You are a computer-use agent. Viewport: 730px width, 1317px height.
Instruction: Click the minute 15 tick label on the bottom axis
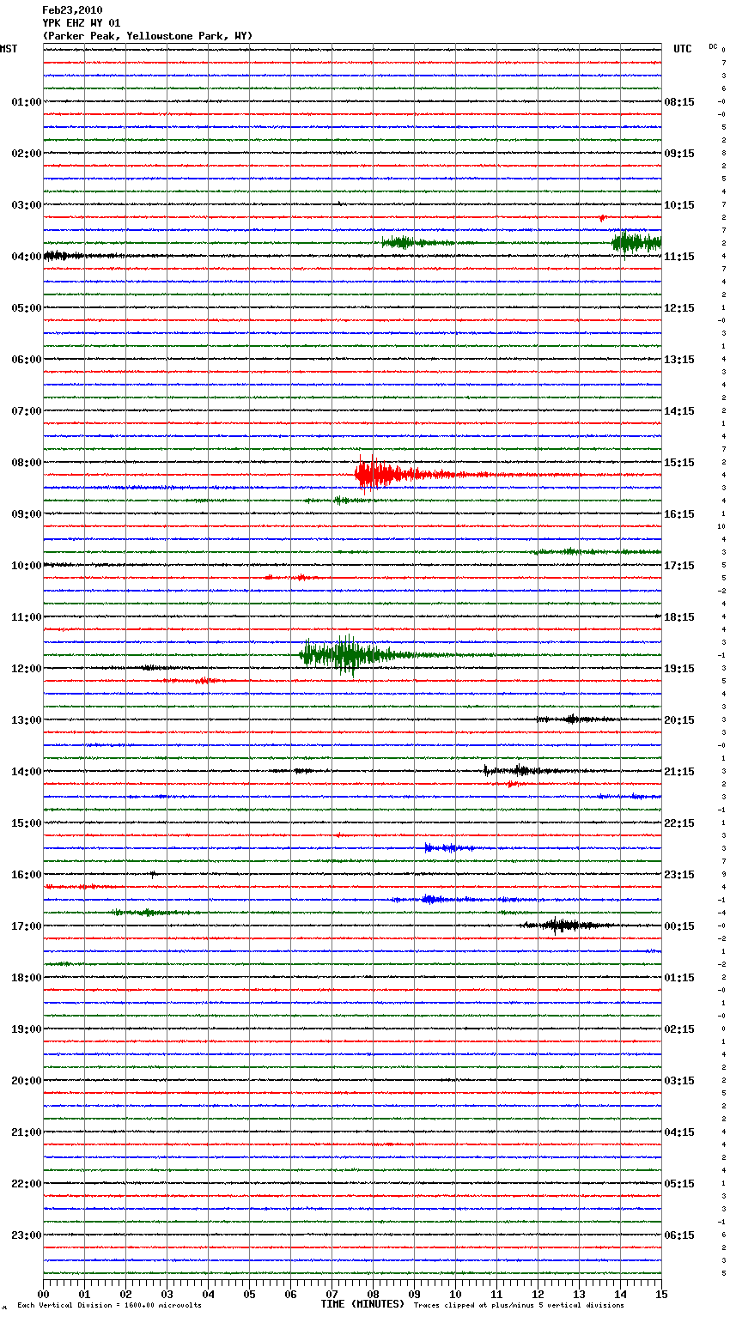661,1294
